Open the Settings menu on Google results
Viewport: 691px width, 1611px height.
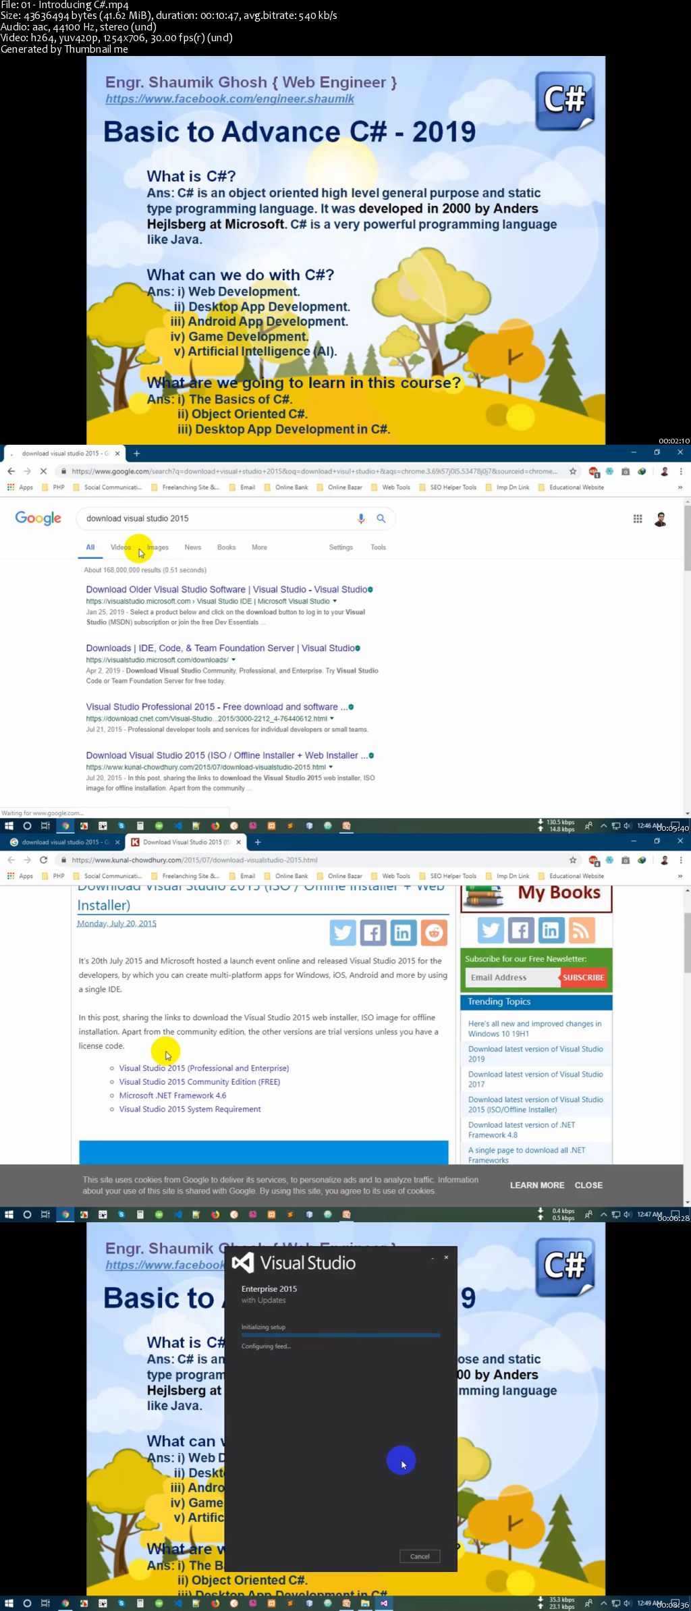341,547
